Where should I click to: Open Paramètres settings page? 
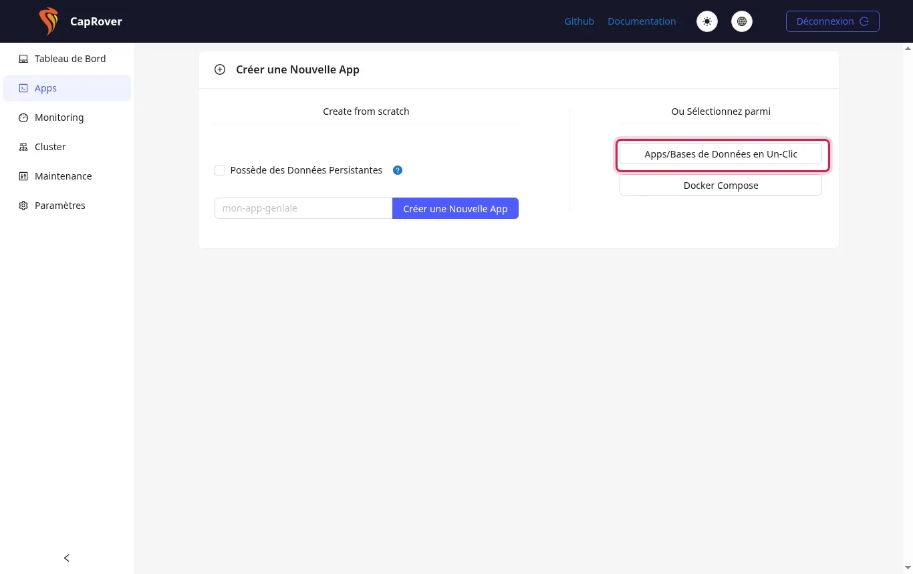point(67,206)
